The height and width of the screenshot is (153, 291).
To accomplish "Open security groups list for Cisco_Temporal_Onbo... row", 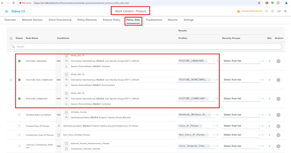I will pos(241,146).
